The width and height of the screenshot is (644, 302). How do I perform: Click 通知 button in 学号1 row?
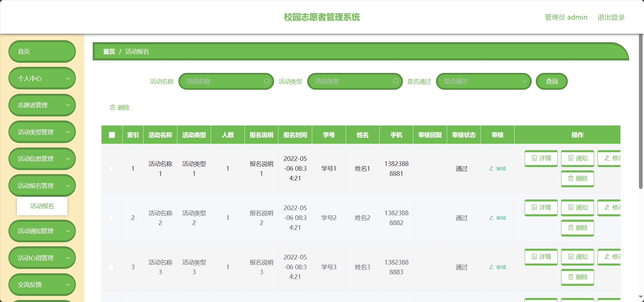578,158
